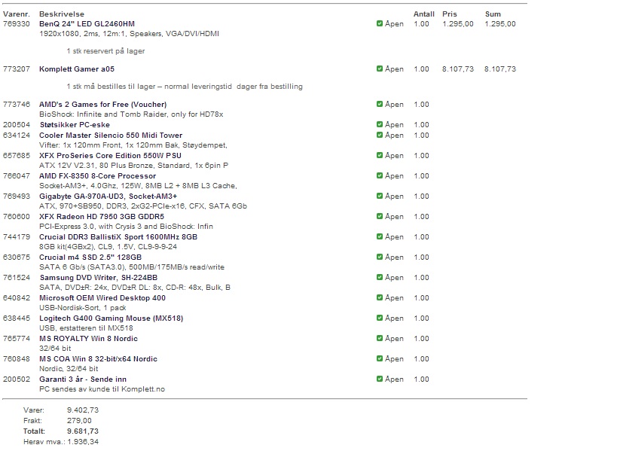
Task: Click the green status icon for BenQ 24" LED GL2460HM
Action: point(380,23)
